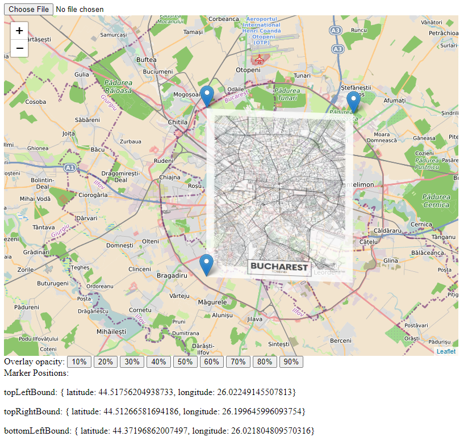The height and width of the screenshot is (441, 468).
Task: Set overlay opacity to 20%
Action: tap(106, 362)
